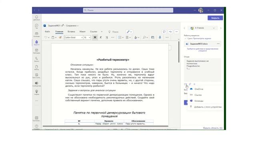Switch to the Ссылки ribbon tab
The image size is (256, 144).
(94, 32)
